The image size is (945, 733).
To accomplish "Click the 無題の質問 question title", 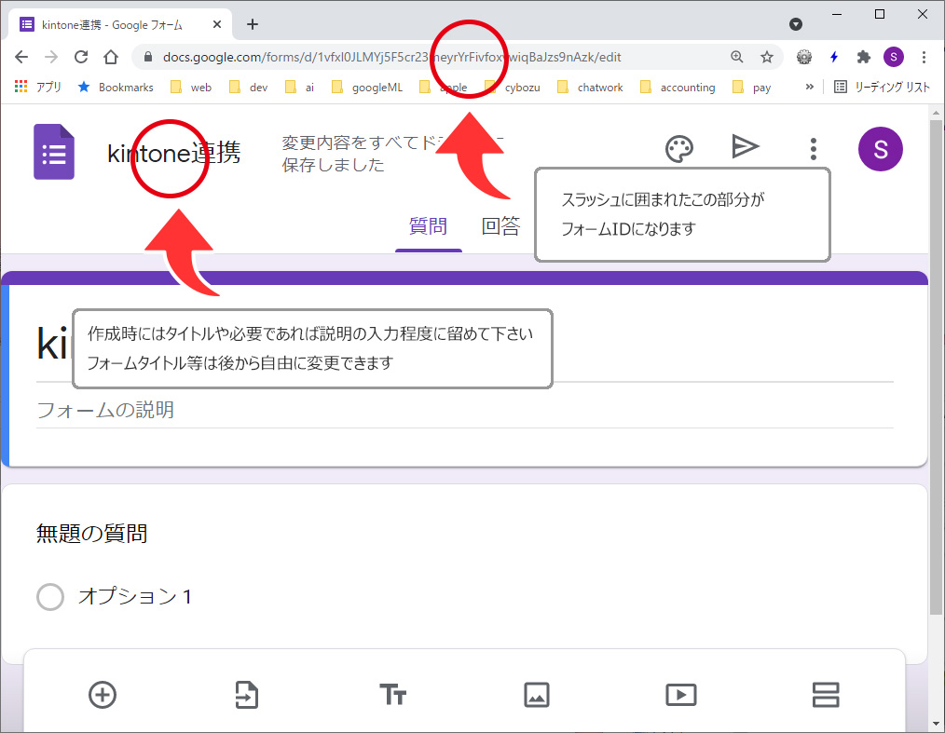I will click(x=92, y=534).
